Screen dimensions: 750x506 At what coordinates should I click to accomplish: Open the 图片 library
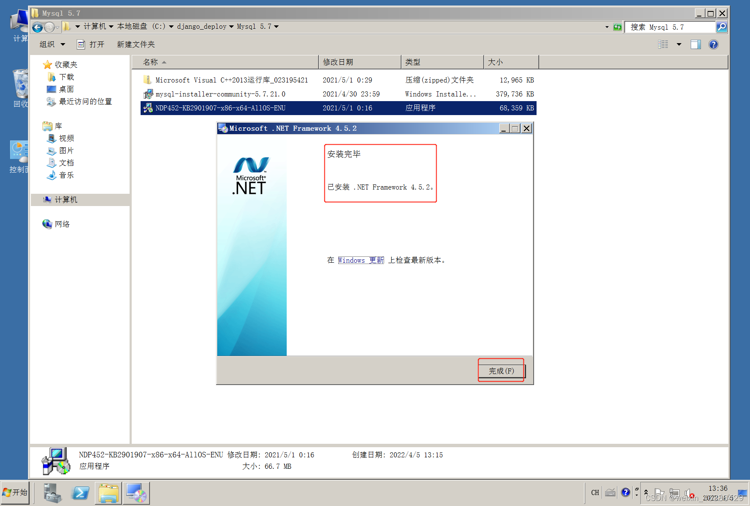coord(61,151)
